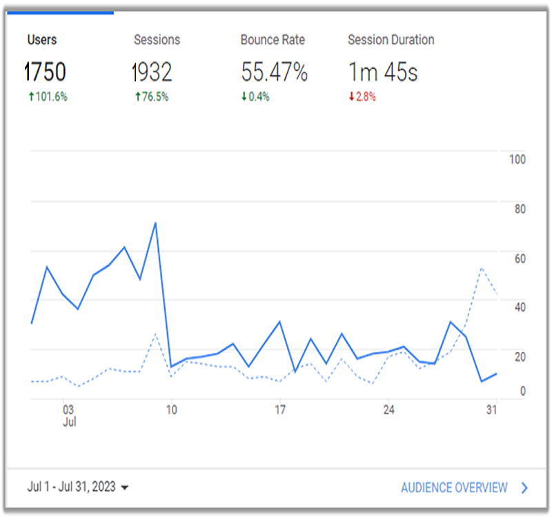Viewport: 552px width, 517px height.
Task: Click the solid line peak near Jul 9
Action: click(155, 223)
